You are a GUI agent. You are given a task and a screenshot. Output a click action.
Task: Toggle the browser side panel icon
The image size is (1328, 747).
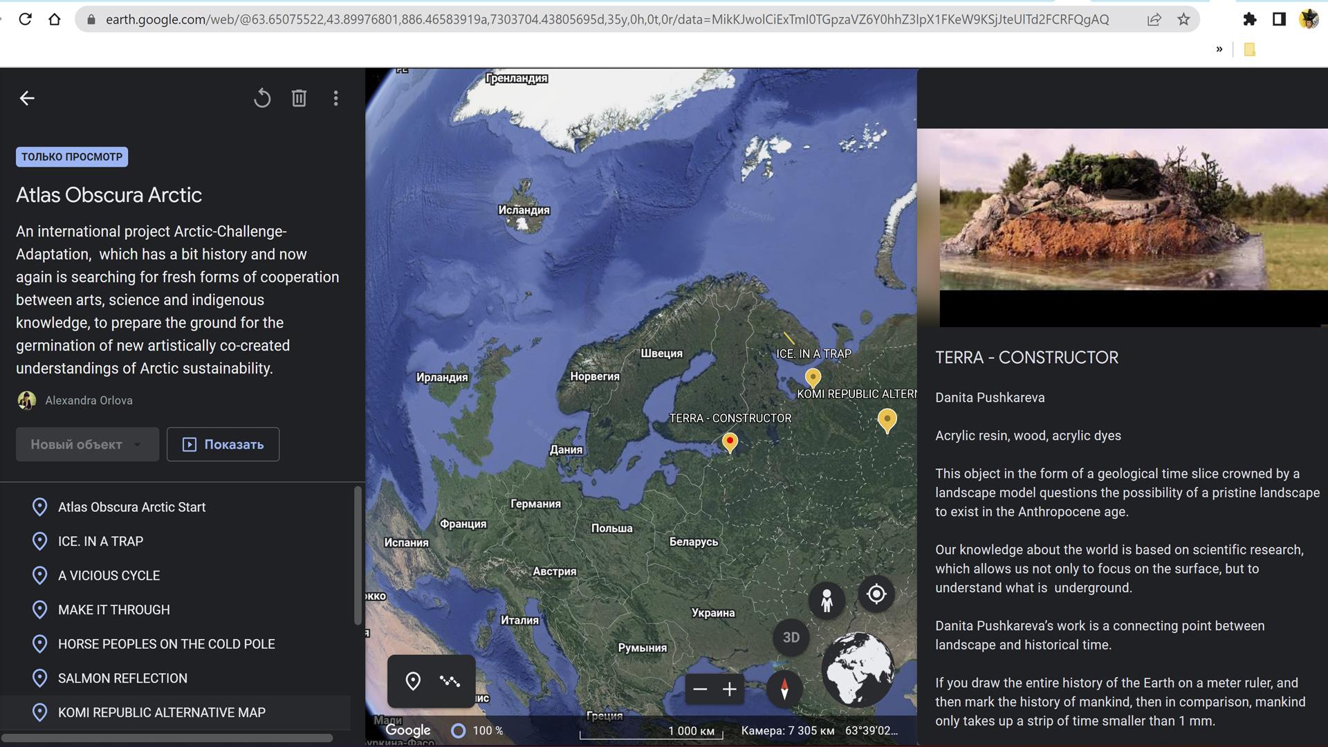[x=1279, y=19]
